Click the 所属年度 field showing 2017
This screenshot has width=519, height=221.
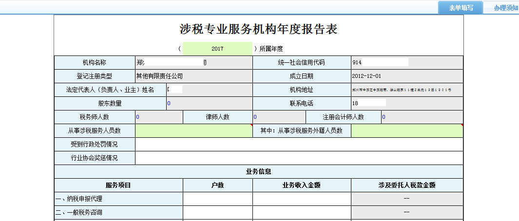point(217,49)
